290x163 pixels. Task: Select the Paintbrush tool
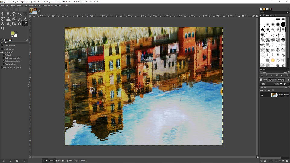[x=19, y=19]
